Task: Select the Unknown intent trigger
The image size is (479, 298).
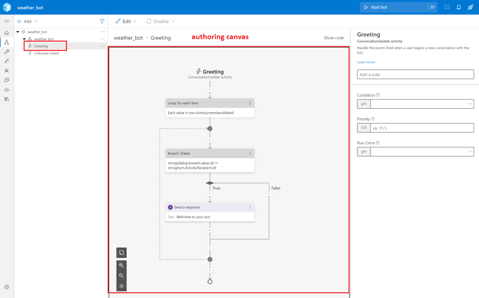Action: coord(46,53)
